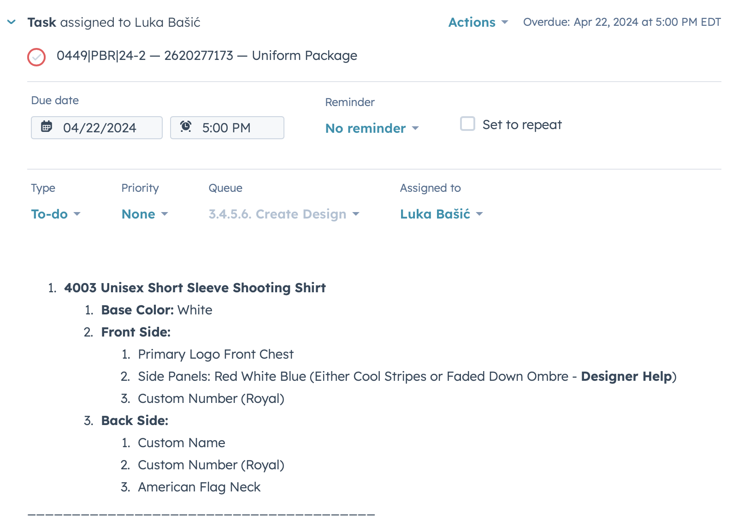732x532 pixels.
Task: Click the alarm clock icon by 5:00 PM
Action: (x=186, y=127)
